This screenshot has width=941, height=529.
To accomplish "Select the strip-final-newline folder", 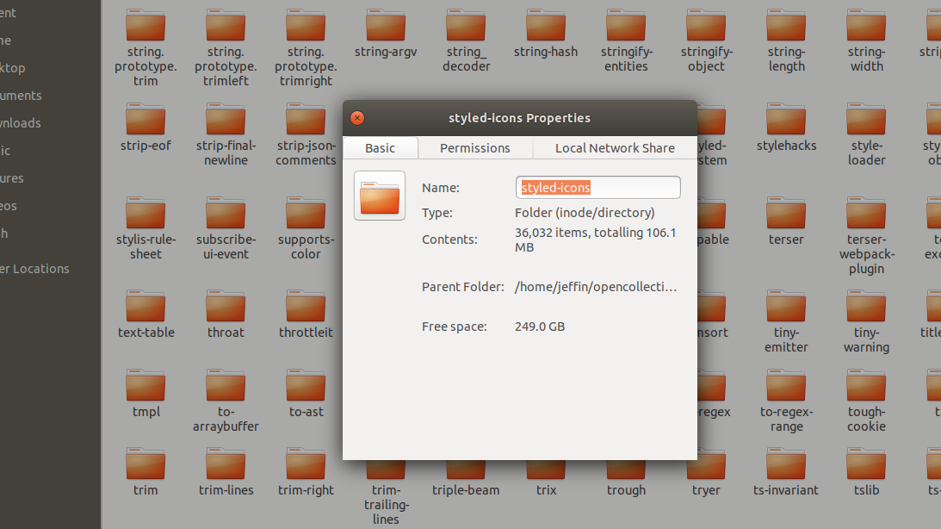I will (226, 134).
